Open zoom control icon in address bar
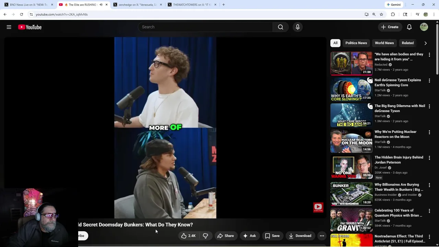Screen dimensions: 439x247 click(374, 14)
